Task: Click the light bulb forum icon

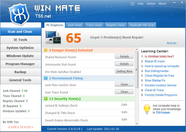Action: pyautogui.click(x=147, y=109)
